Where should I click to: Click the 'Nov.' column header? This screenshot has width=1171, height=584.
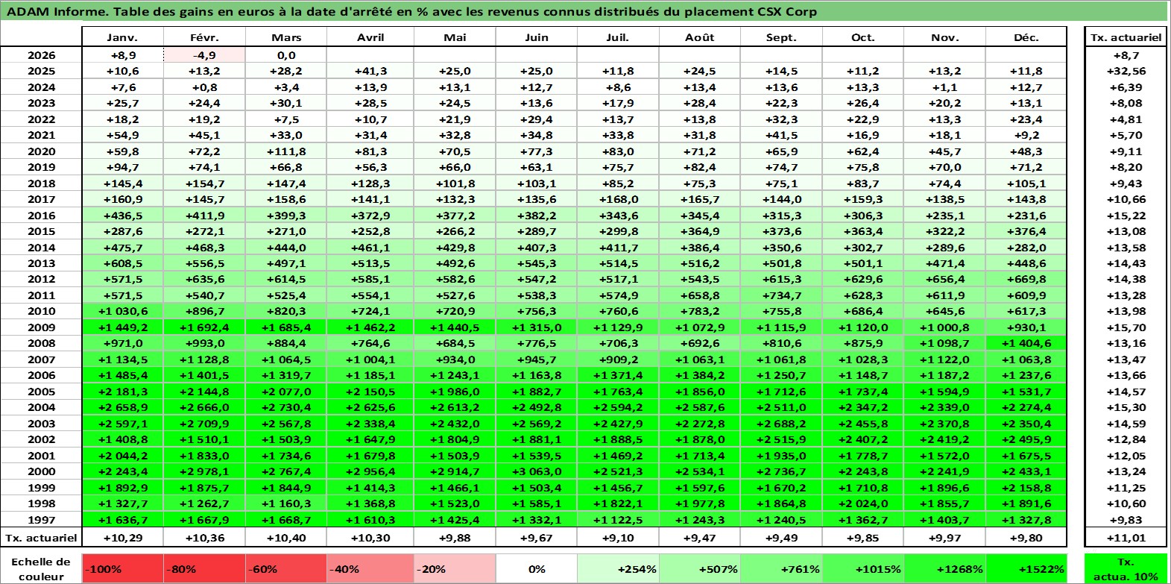coord(944,37)
